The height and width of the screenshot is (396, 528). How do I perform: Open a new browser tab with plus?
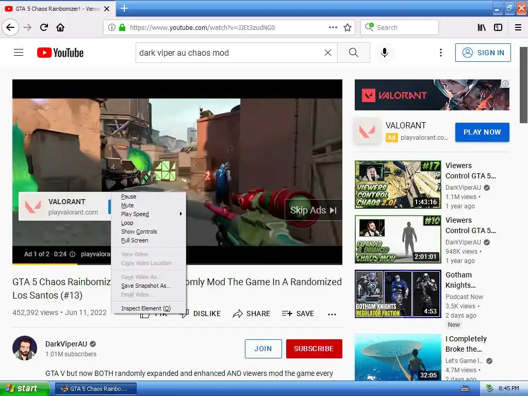124,8
